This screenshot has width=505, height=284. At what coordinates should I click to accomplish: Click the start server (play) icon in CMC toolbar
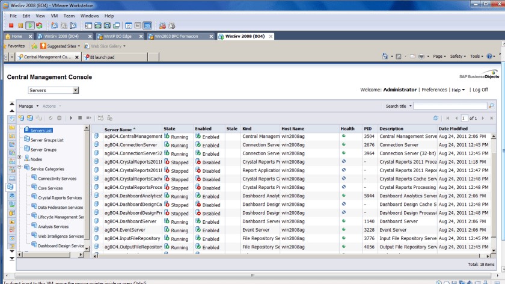(71, 118)
